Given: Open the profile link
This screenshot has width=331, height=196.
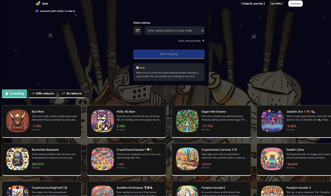Looking at the screenshot, I should coord(277,4).
